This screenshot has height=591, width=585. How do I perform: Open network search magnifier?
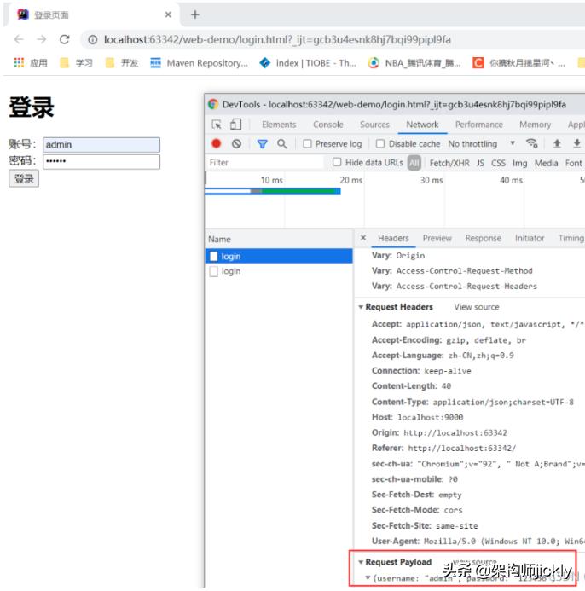point(282,143)
